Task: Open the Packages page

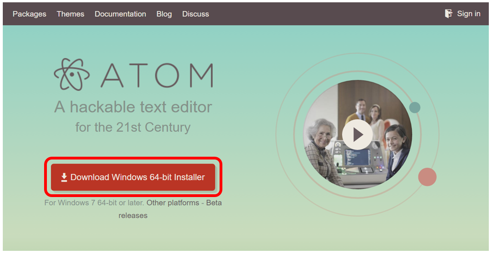Action: tap(29, 14)
